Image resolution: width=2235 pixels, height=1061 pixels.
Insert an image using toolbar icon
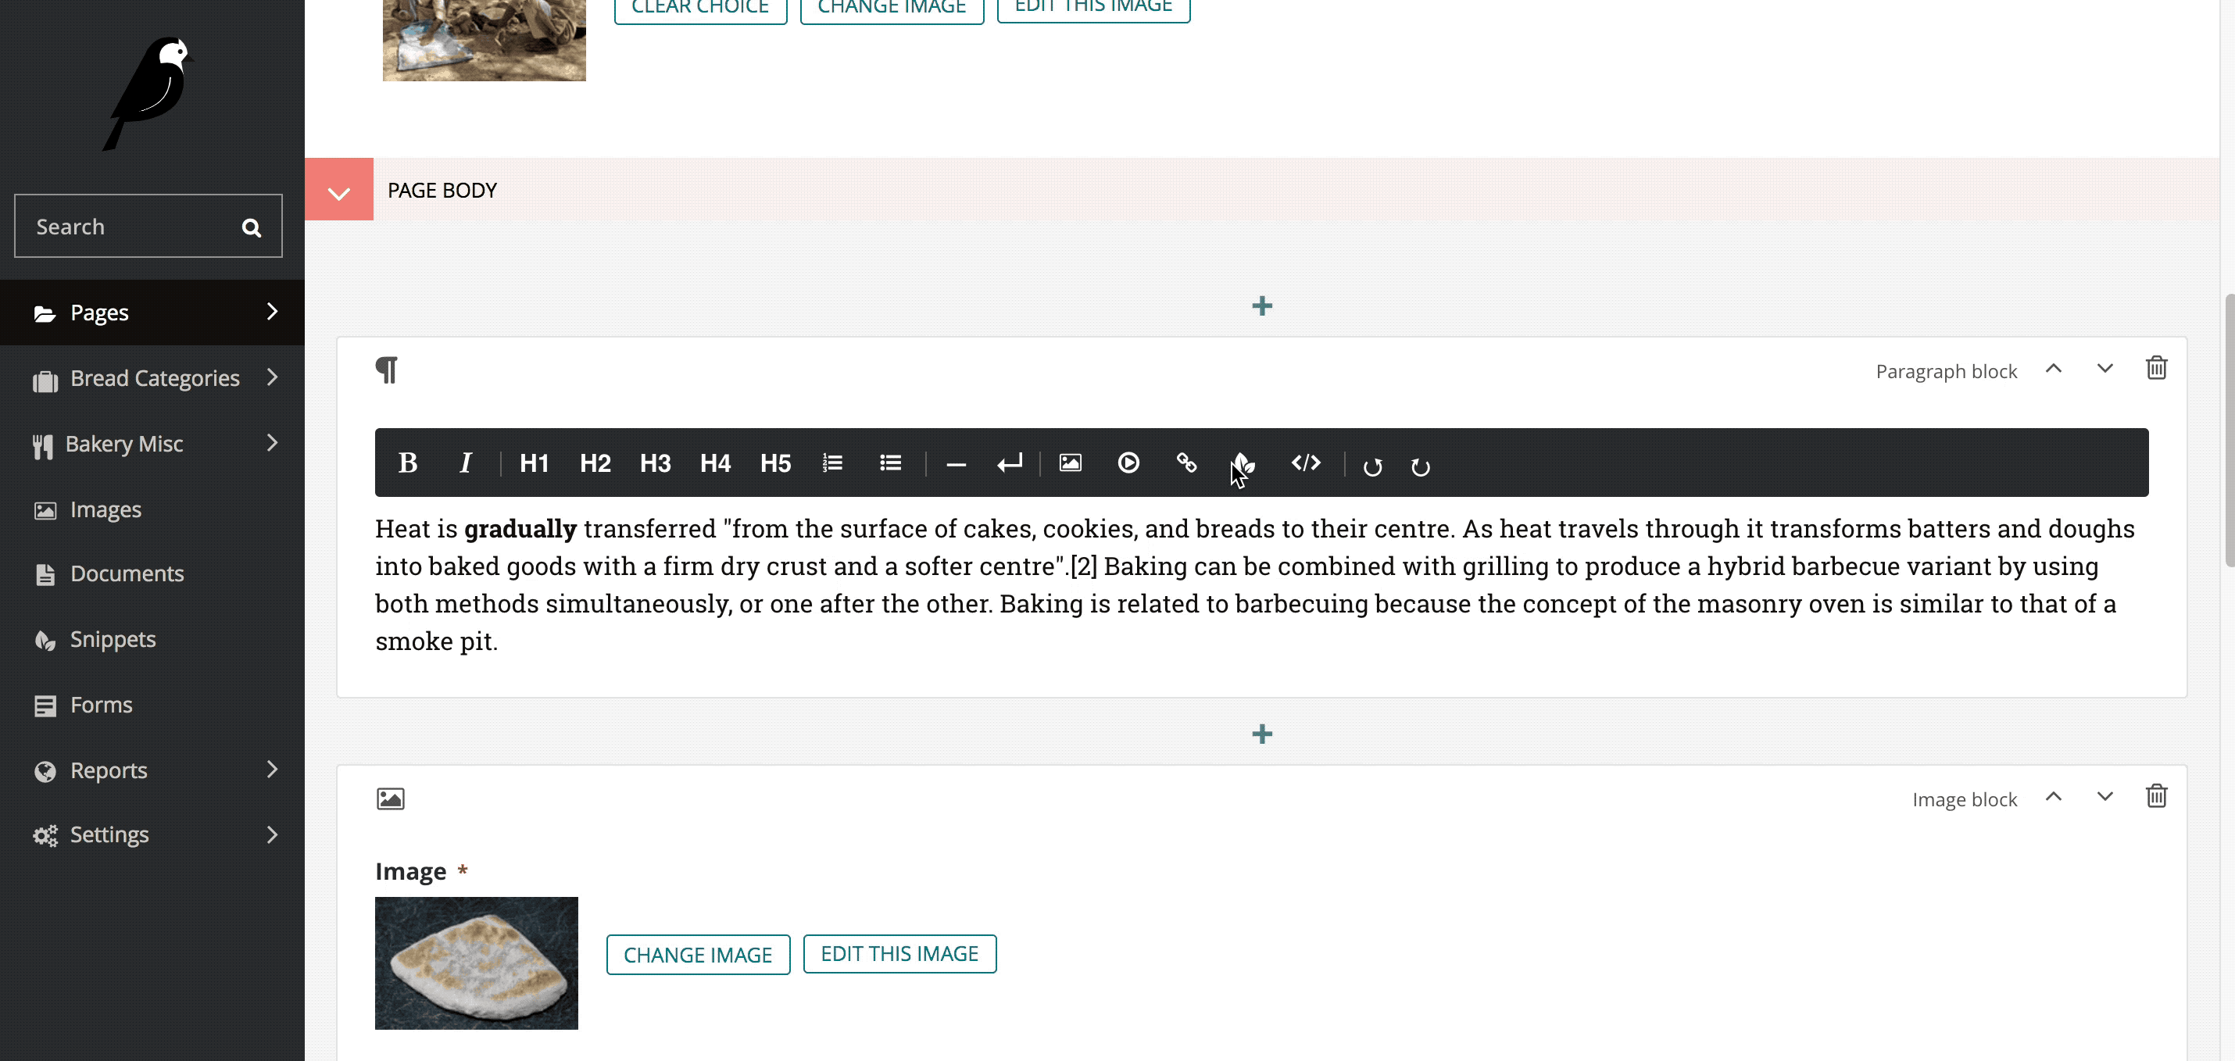click(1071, 462)
